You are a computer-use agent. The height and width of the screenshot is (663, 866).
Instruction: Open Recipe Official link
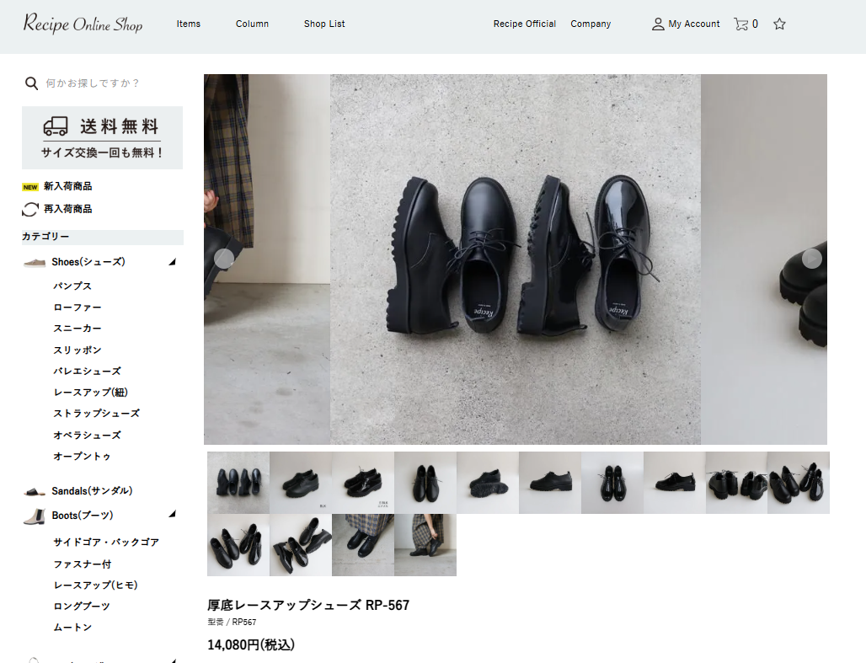(x=525, y=24)
